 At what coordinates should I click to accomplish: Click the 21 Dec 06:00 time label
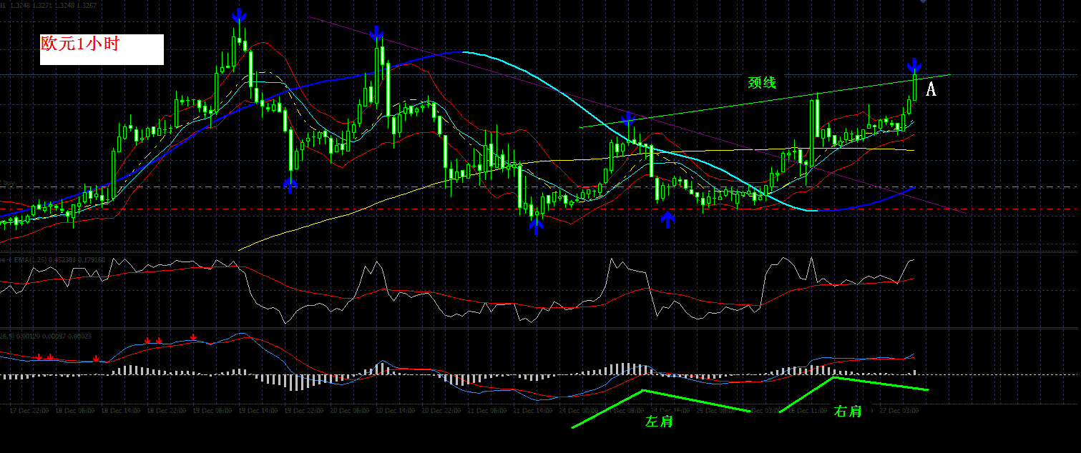487,411
